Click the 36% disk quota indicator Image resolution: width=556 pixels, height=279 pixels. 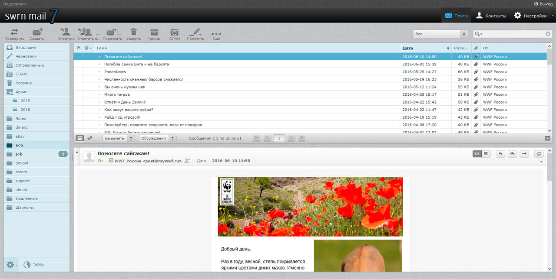[33, 265]
